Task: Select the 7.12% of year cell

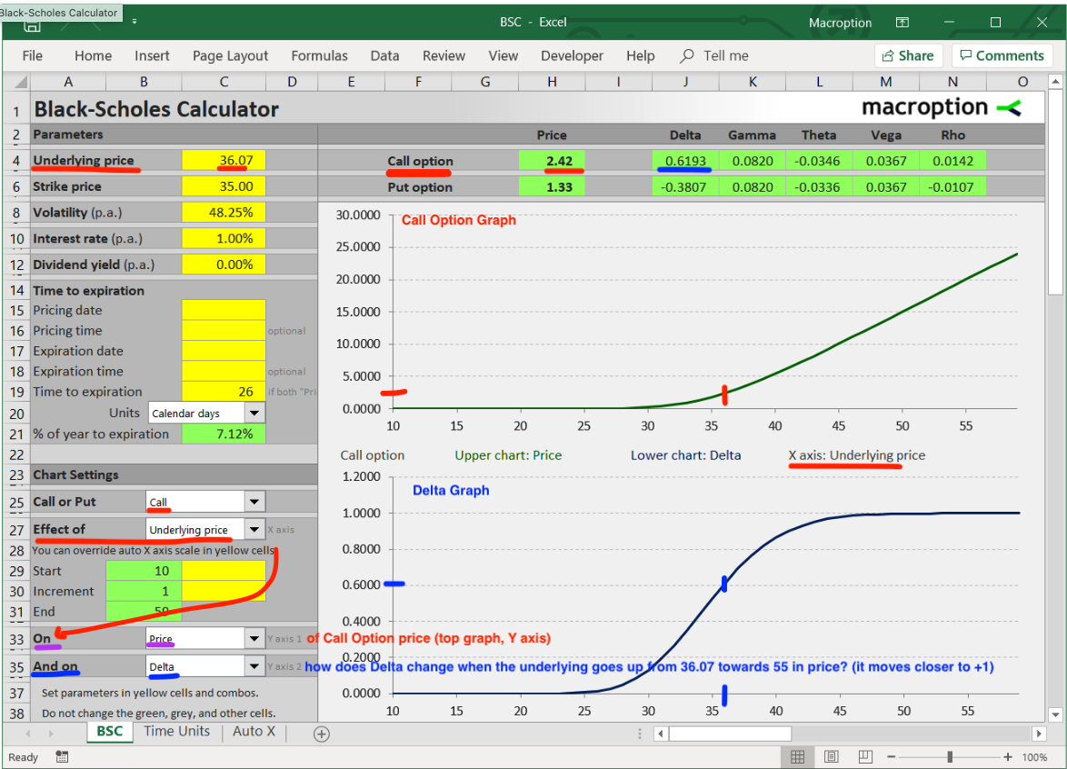Action: (224, 434)
